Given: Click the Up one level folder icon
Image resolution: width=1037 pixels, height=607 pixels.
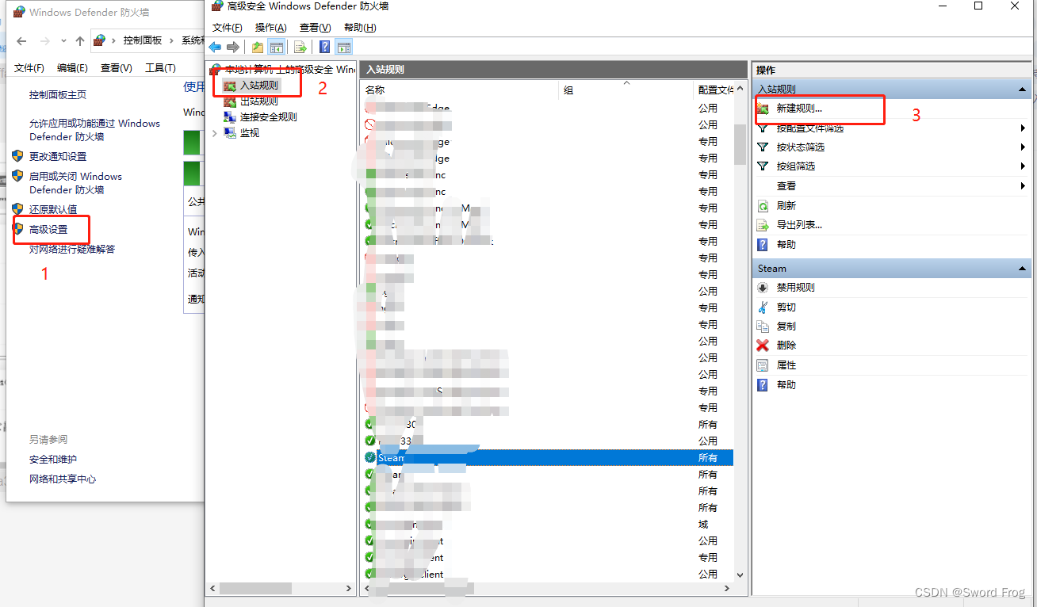Looking at the screenshot, I should (258, 47).
